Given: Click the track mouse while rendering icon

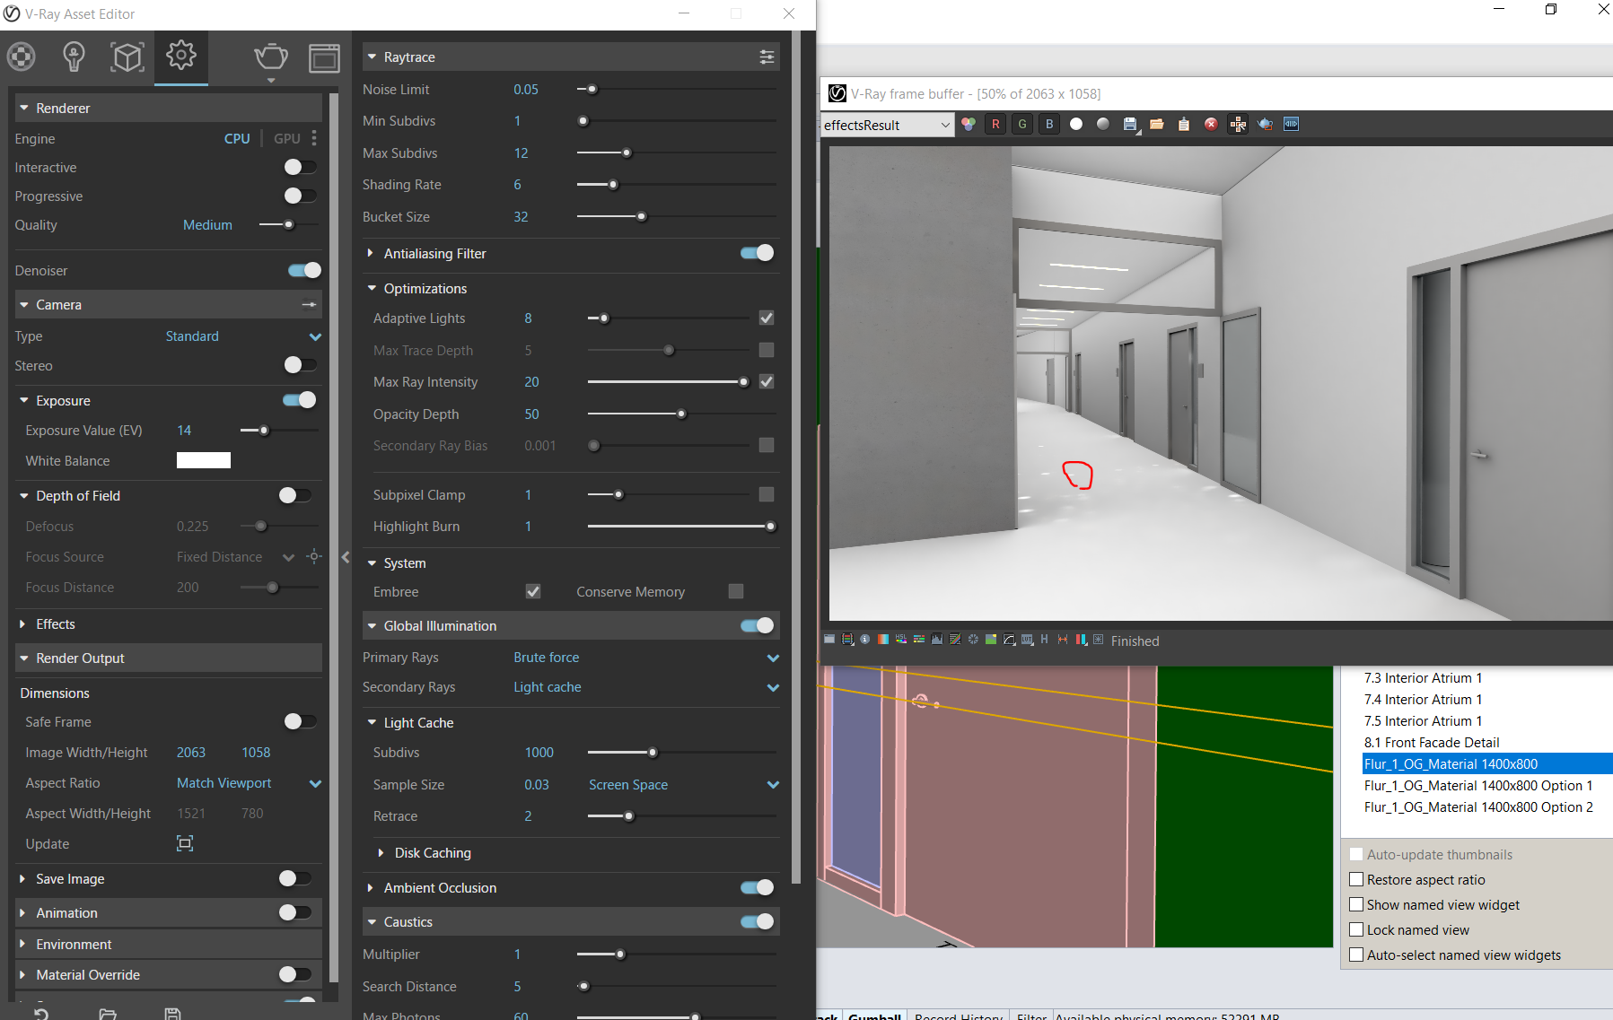Looking at the screenshot, I should click(1238, 125).
